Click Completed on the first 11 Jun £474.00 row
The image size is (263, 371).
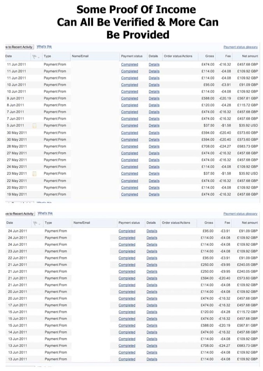[x=129, y=64]
